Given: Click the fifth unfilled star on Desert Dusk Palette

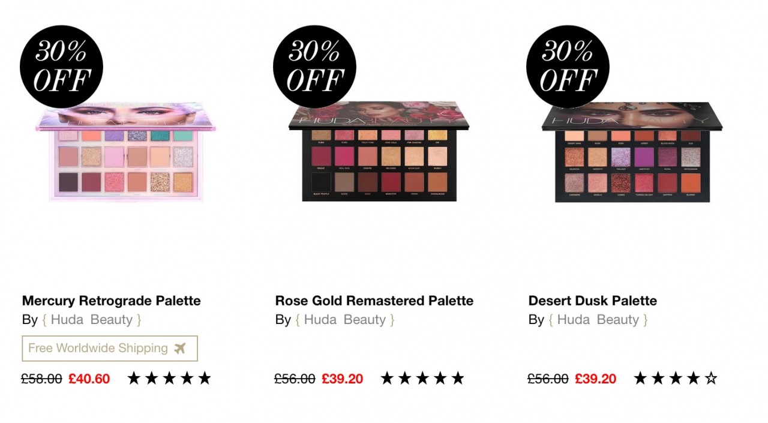Looking at the screenshot, I should coord(710,378).
